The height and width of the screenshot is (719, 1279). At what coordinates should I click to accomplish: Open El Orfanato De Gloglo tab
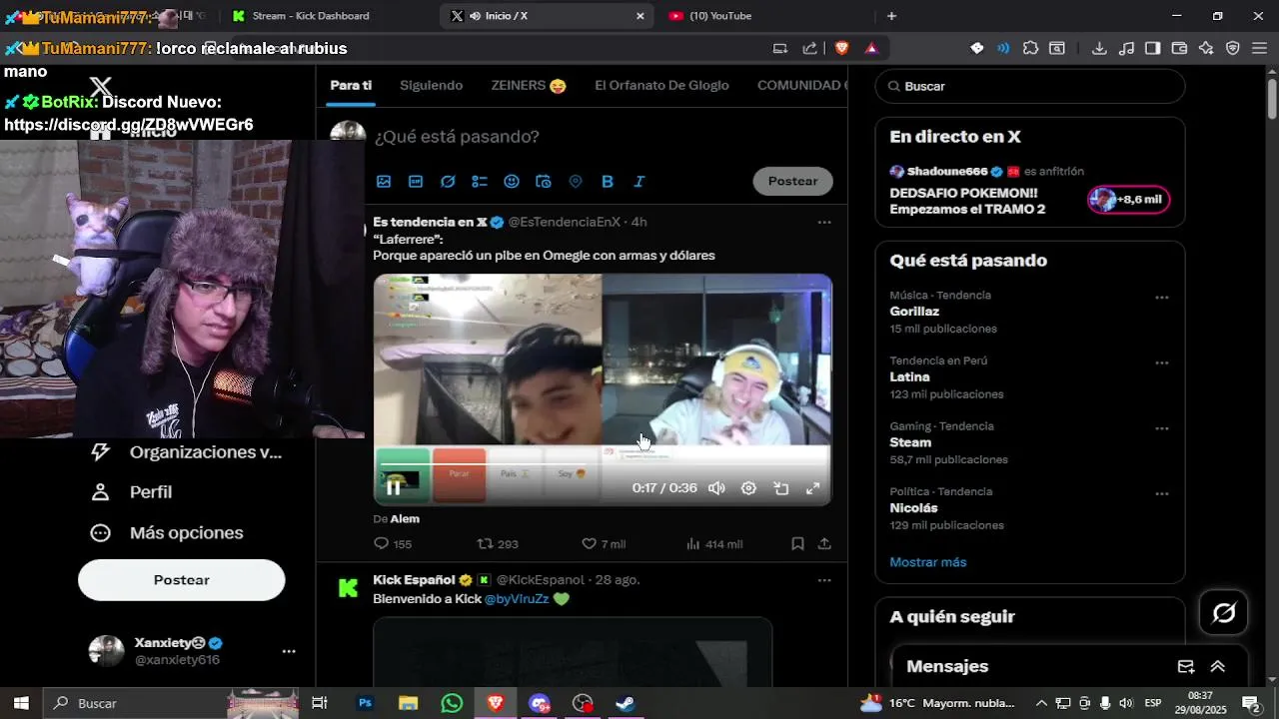point(661,86)
